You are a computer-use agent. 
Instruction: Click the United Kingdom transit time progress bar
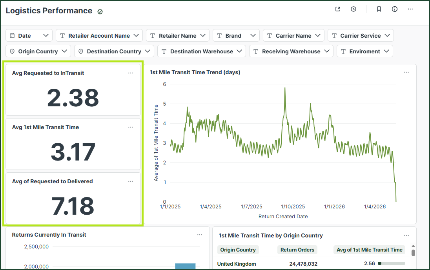(391, 263)
